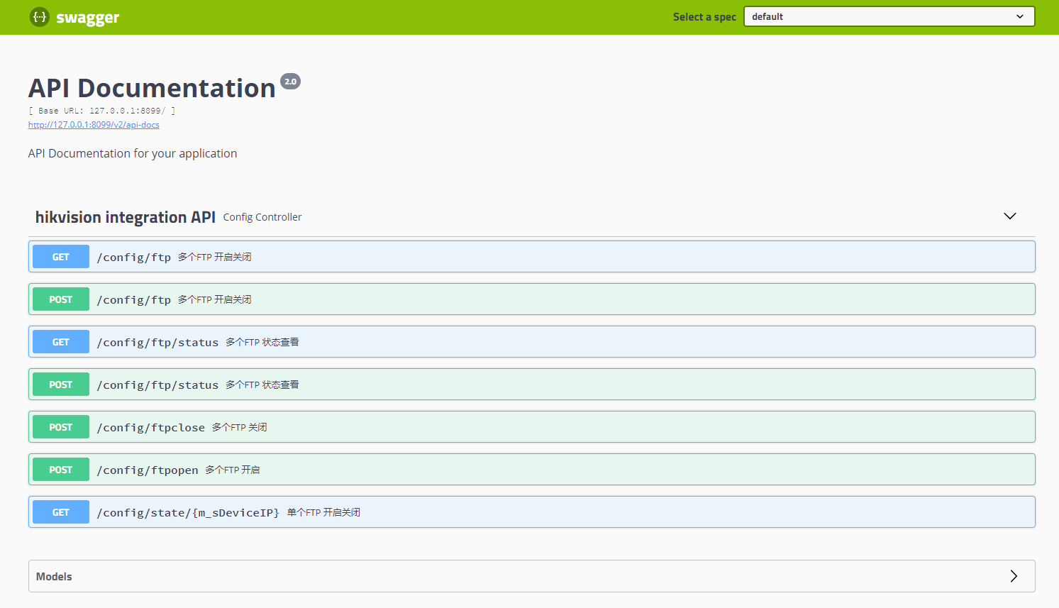The image size is (1059, 608).
Task: Click the GET badge on /config/state/{m_sDeviceIP}
Action: (60, 512)
